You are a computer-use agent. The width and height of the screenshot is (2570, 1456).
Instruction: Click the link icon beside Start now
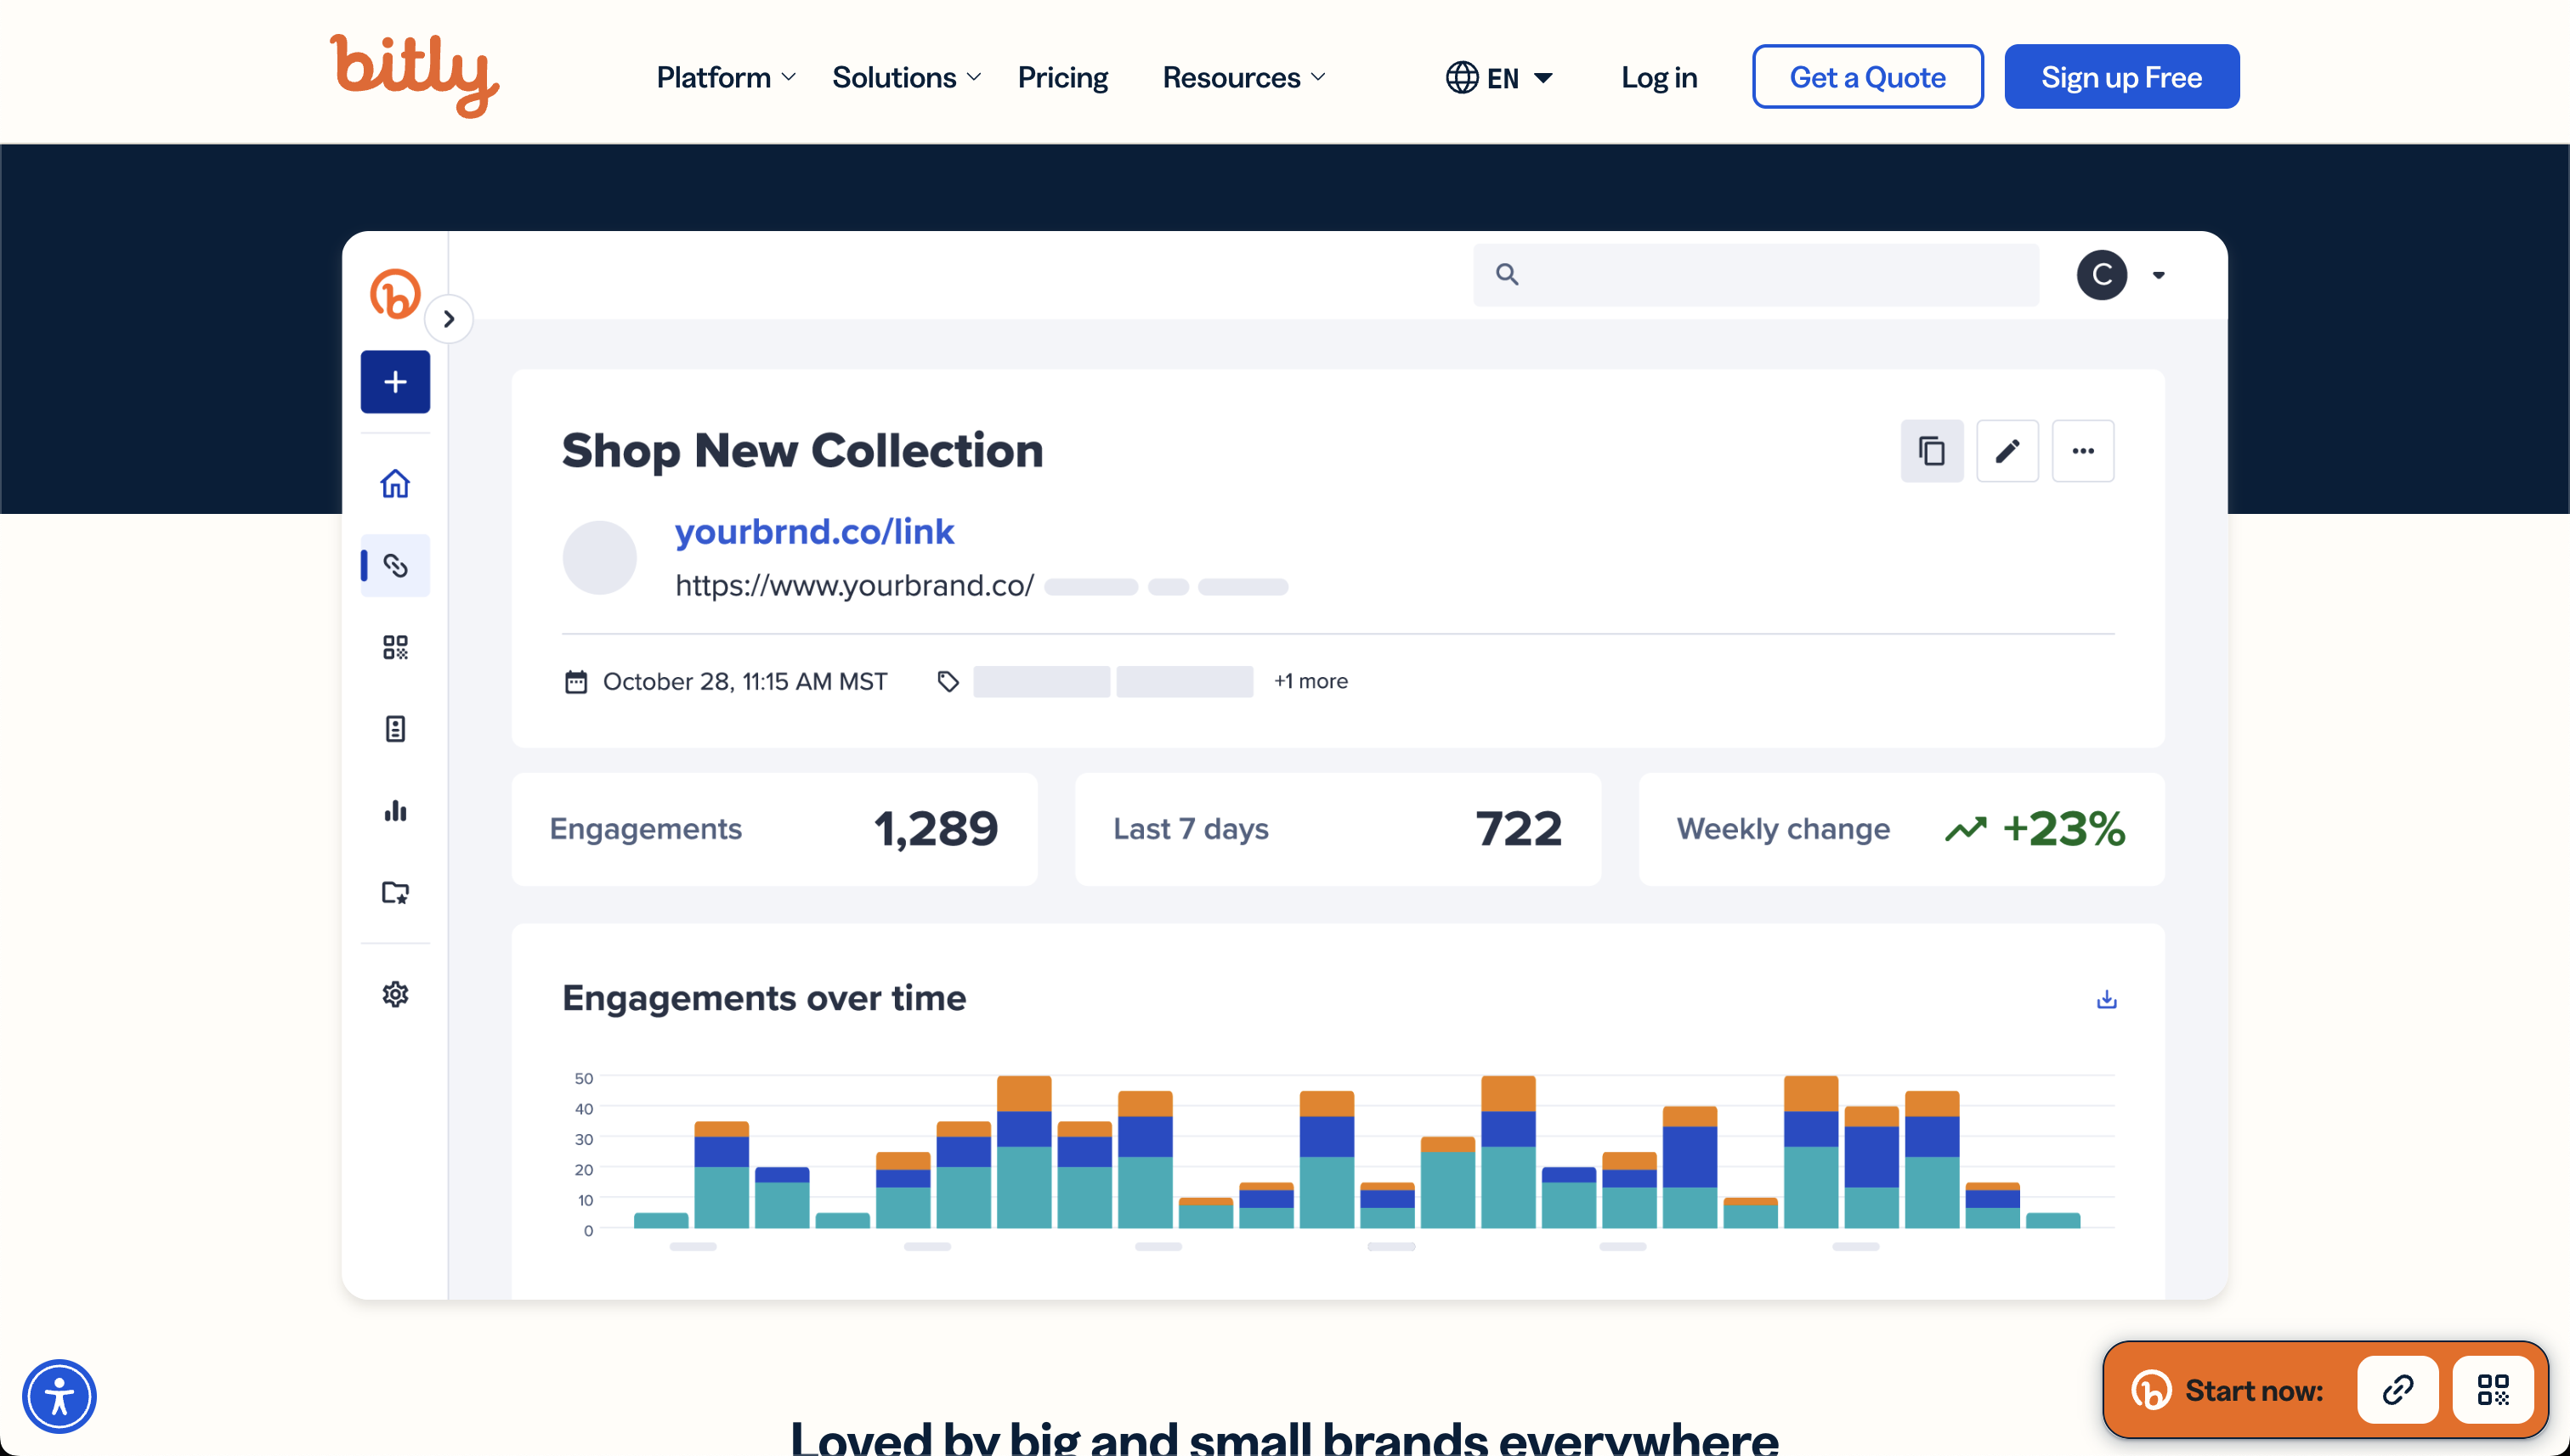pos(2397,1389)
